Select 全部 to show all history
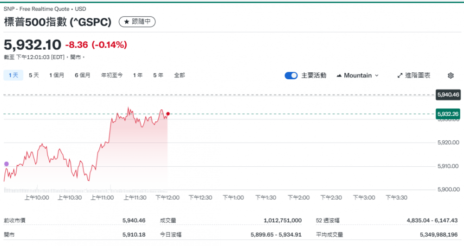Screen dimensions: 464x246 click(180, 75)
